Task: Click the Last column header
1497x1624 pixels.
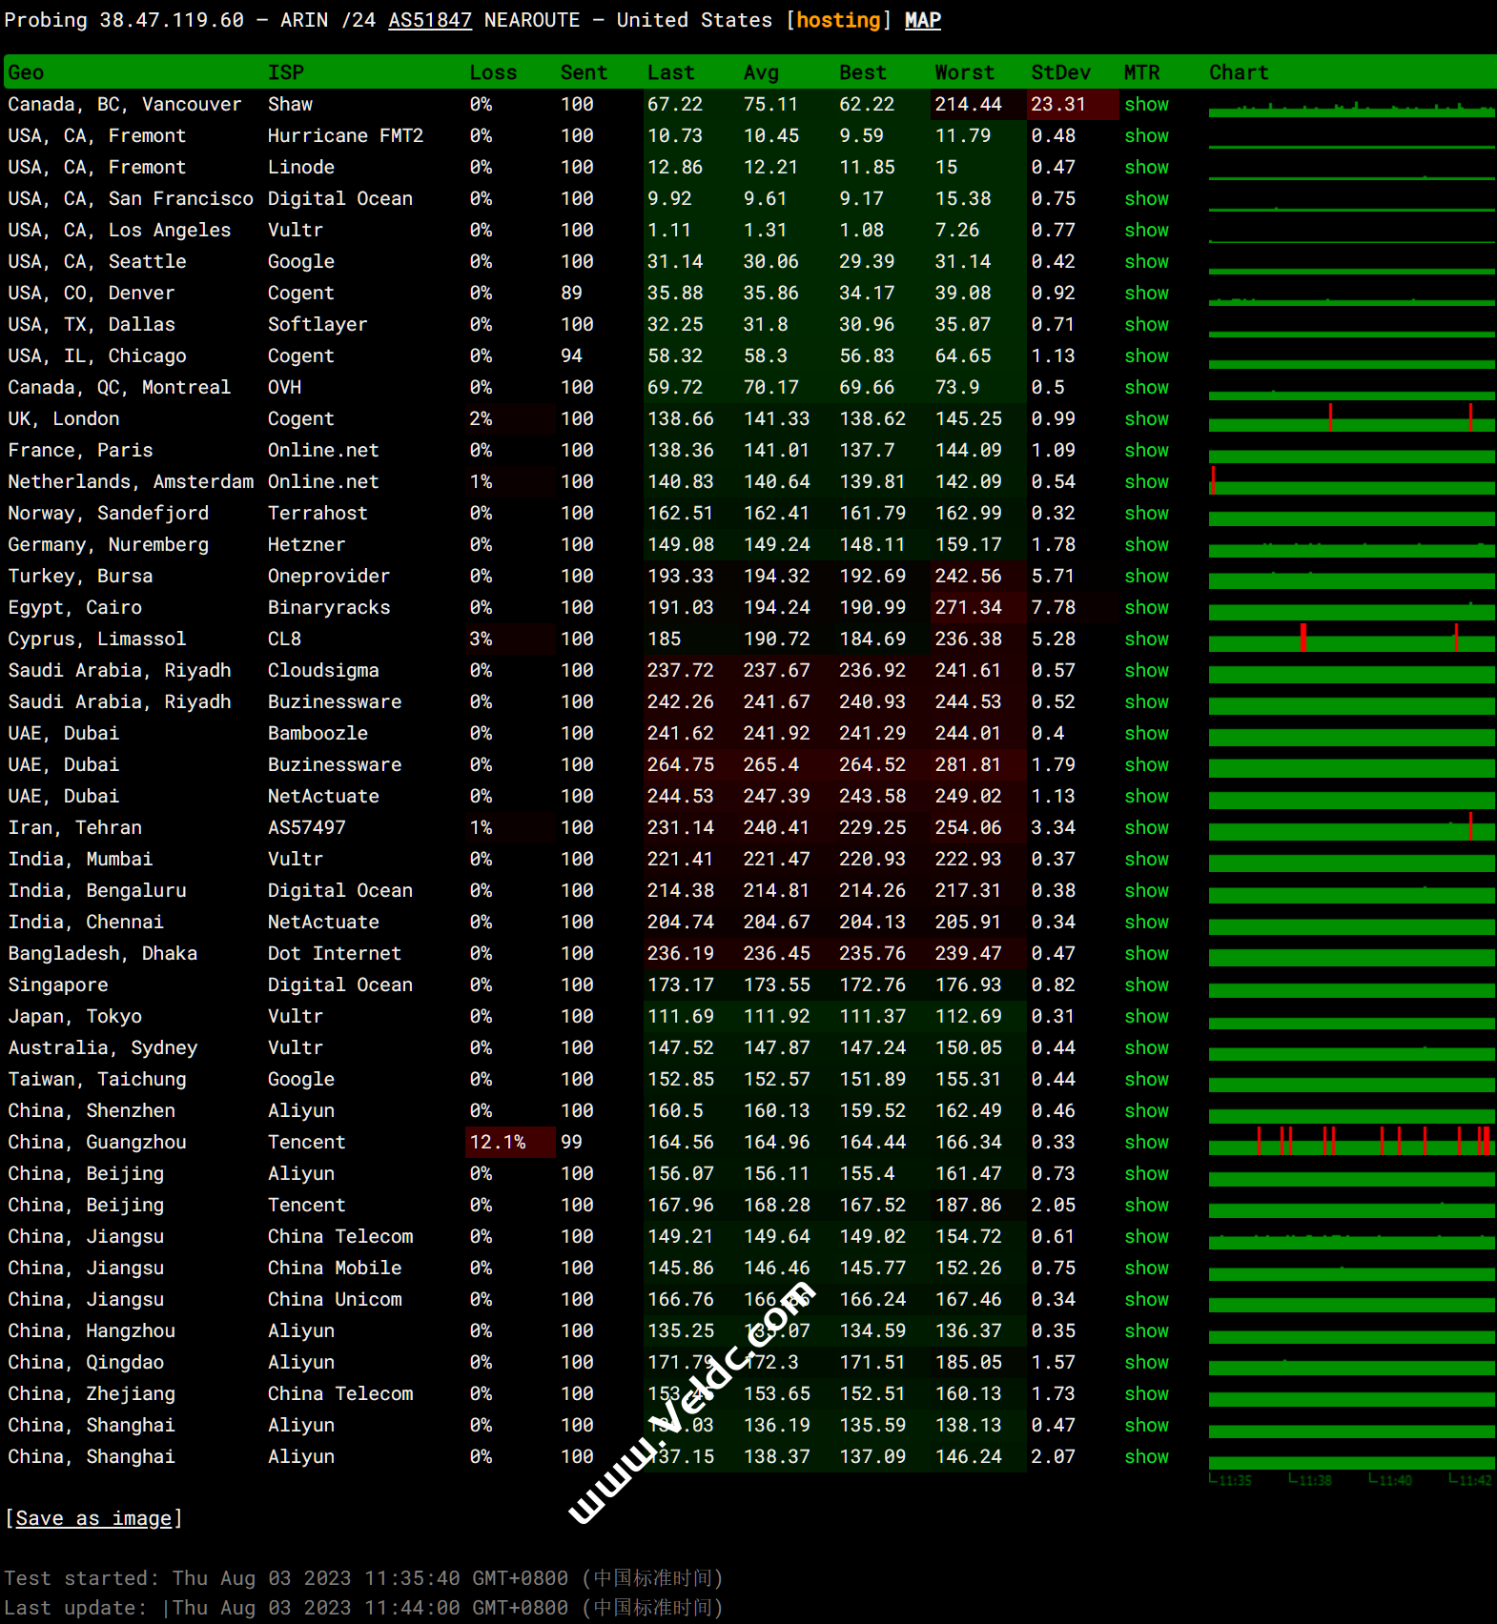Action: click(x=670, y=72)
